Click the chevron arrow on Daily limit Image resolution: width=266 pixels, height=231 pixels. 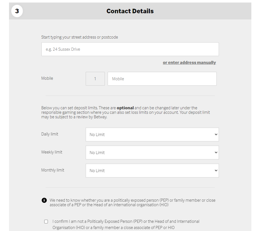(216, 134)
